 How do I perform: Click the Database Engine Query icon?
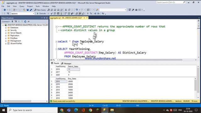click(x=49, y=10)
